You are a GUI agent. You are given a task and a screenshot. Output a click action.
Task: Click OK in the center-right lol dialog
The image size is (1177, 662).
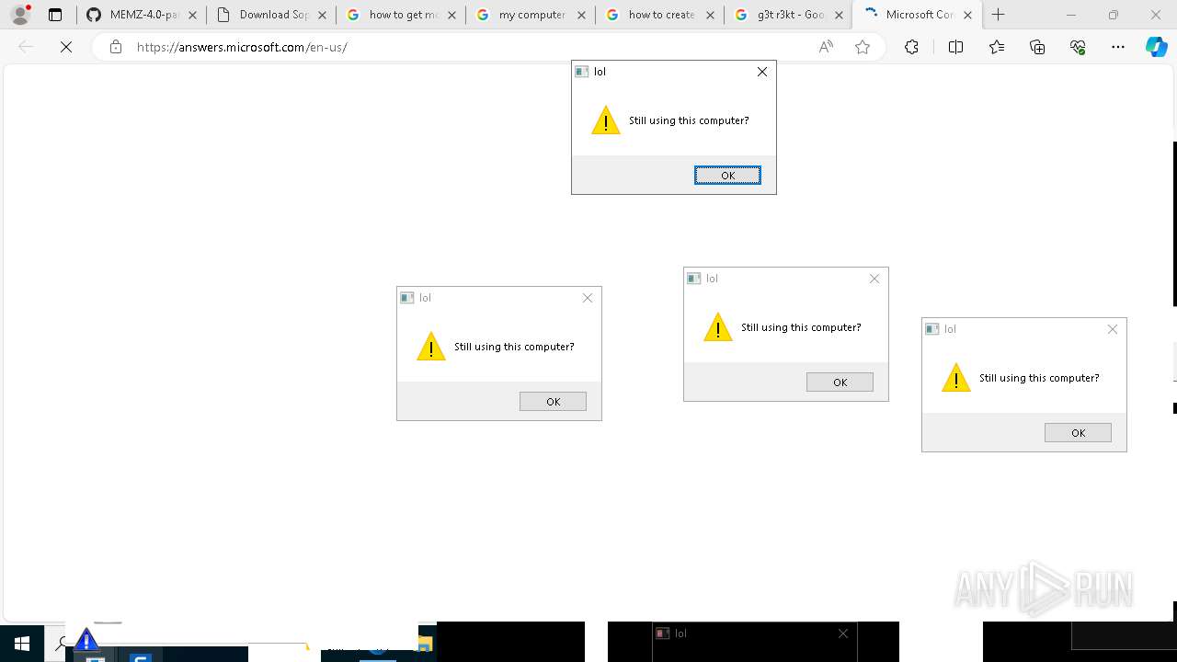(840, 382)
